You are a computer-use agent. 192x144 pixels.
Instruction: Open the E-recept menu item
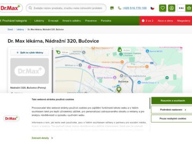pyautogui.click(x=53, y=21)
